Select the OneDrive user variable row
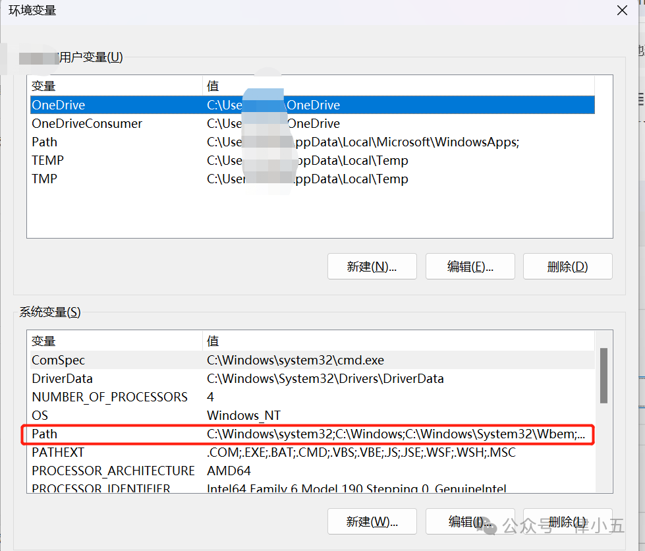The image size is (645, 551). 313,105
